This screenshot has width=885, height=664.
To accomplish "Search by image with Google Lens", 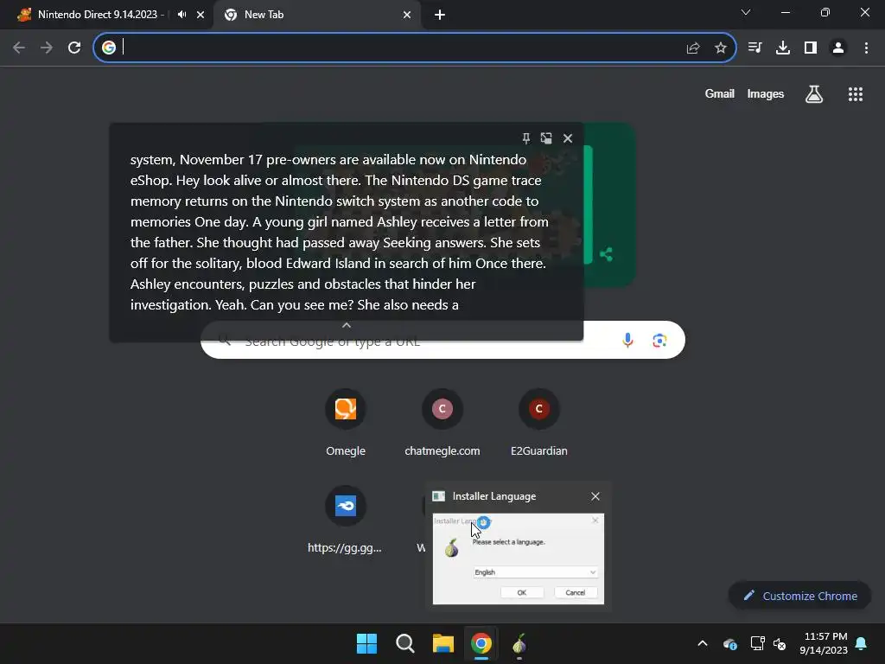I will tap(659, 341).
